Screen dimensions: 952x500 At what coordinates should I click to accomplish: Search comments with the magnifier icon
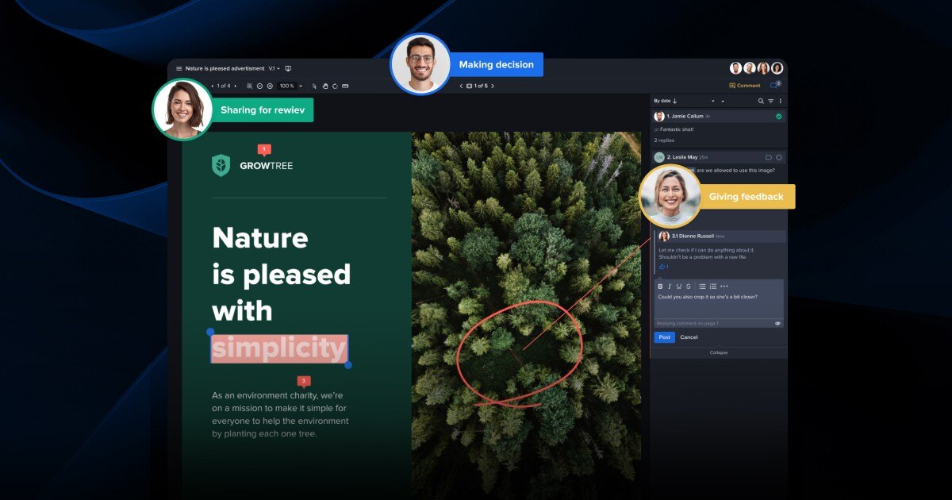click(761, 102)
